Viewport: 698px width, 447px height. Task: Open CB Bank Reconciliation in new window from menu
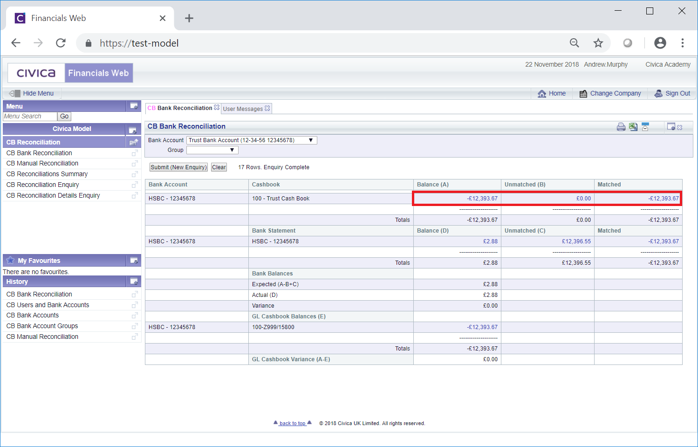[135, 153]
